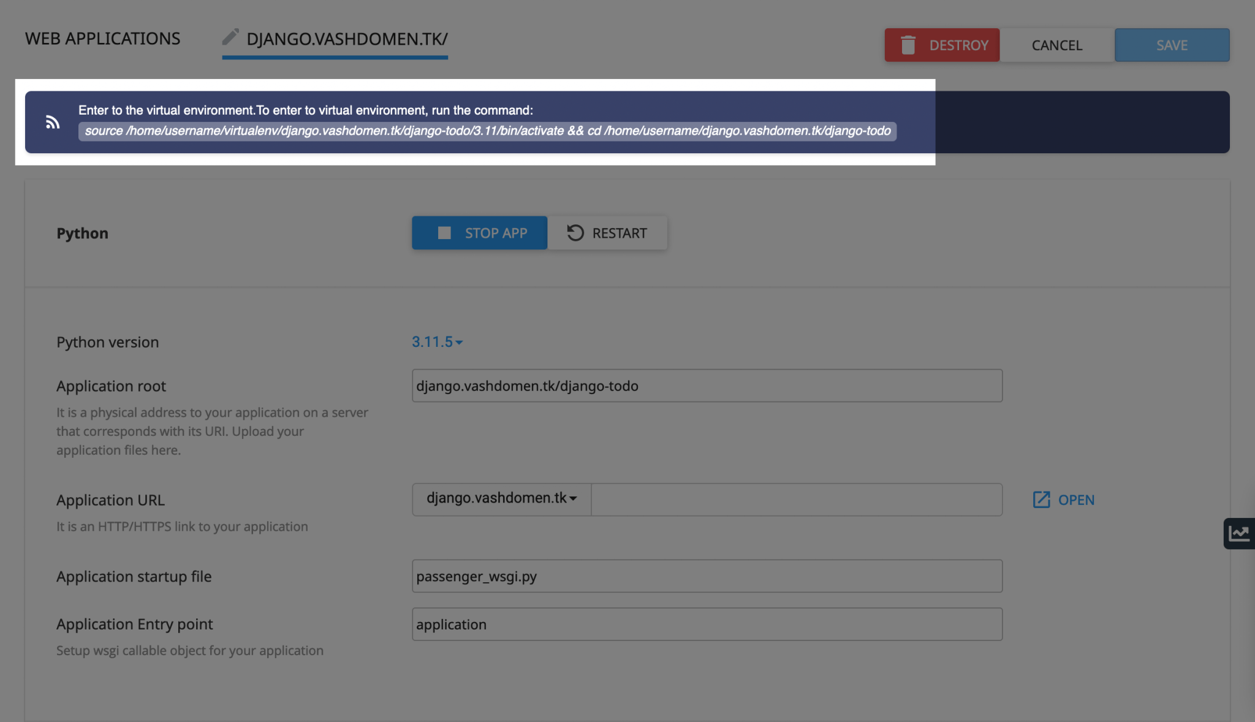The width and height of the screenshot is (1255, 722).
Task: Click the white stop square icon on STOP APP
Action: [444, 233]
